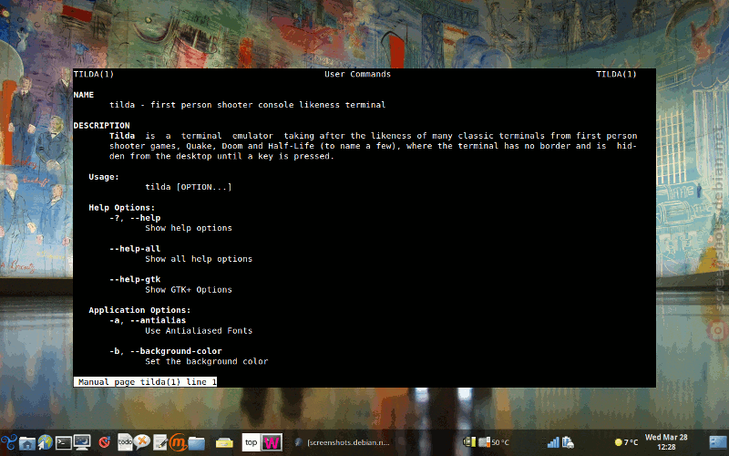729x456 pixels.
Task: Click the right 'TILDA(1)' header text
Action: click(616, 74)
